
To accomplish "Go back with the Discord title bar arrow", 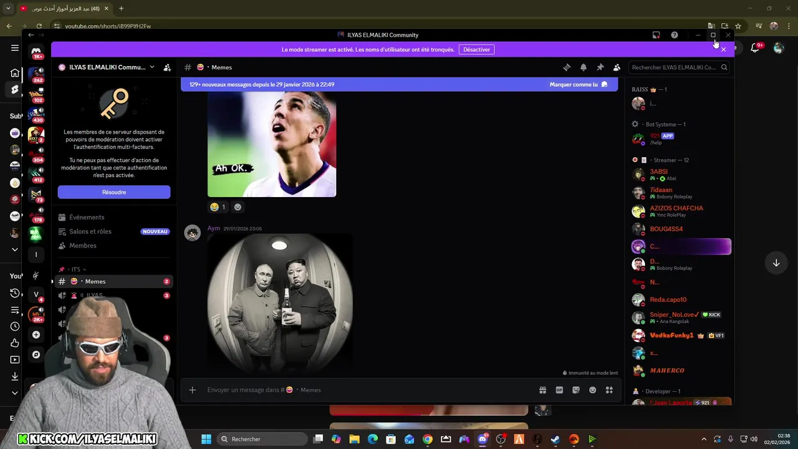I will coord(31,35).
